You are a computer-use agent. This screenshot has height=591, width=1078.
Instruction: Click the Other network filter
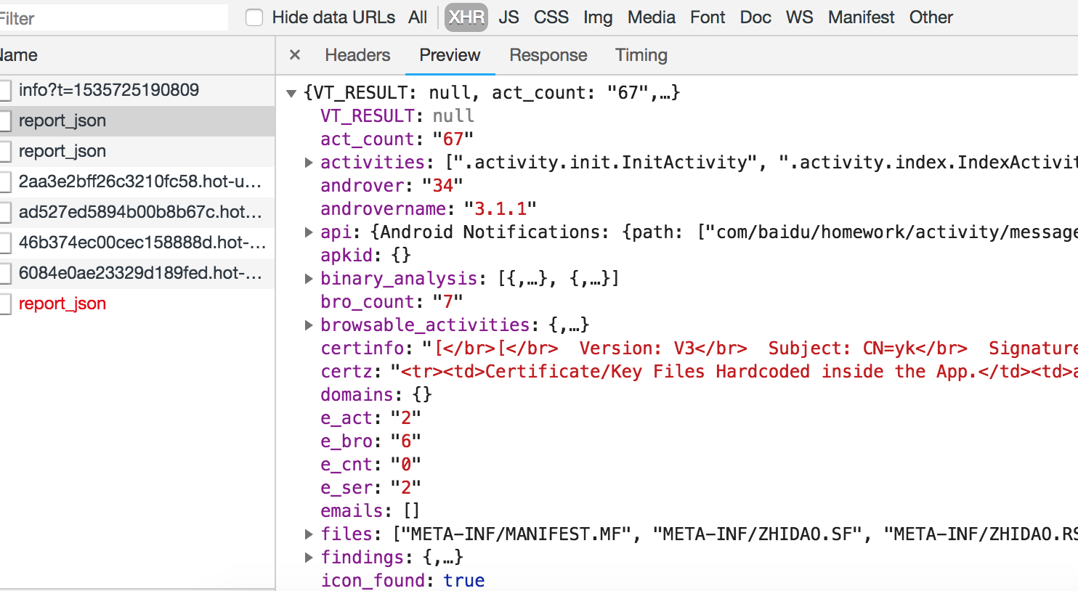pyautogui.click(x=931, y=17)
